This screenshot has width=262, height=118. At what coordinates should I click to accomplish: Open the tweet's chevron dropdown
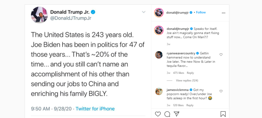pyautogui.click(x=144, y=12)
